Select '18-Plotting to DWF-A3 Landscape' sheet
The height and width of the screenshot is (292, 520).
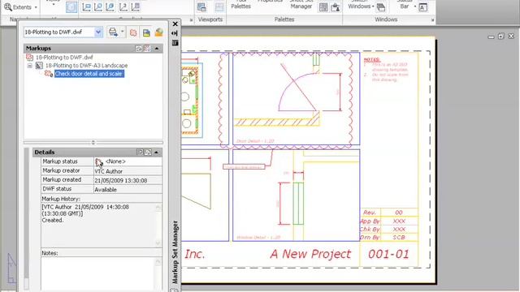click(86, 66)
